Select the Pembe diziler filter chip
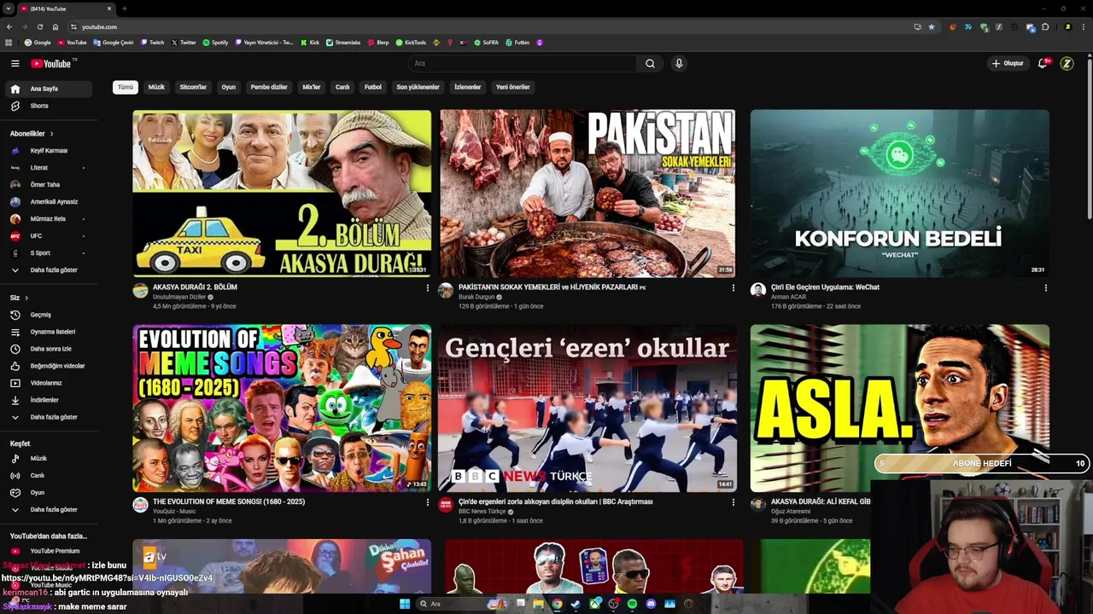The image size is (1093, 614). point(269,87)
